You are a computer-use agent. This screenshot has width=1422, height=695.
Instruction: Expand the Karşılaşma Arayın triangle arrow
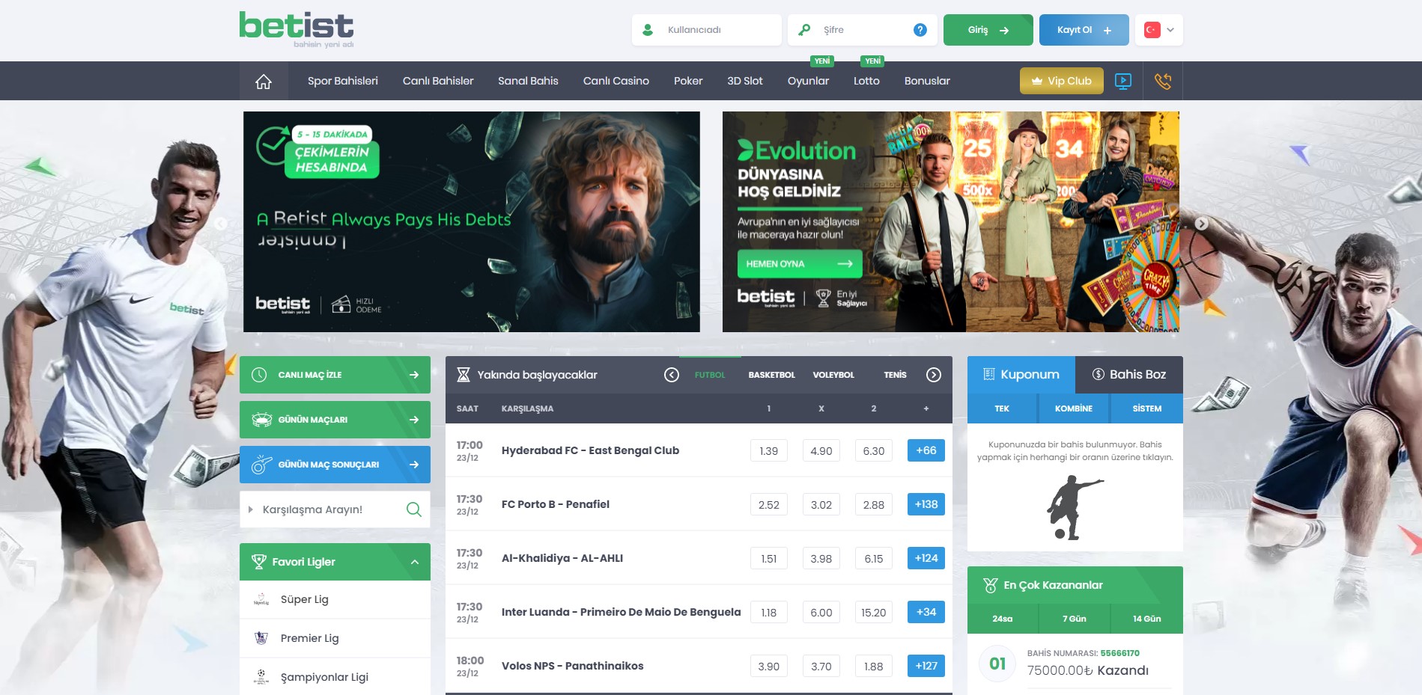(251, 509)
